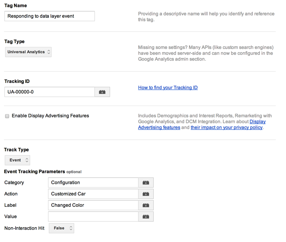This screenshot has height=242, width=286.
Task: Click the variable icon beside Value field
Action: pyautogui.click(x=146, y=217)
